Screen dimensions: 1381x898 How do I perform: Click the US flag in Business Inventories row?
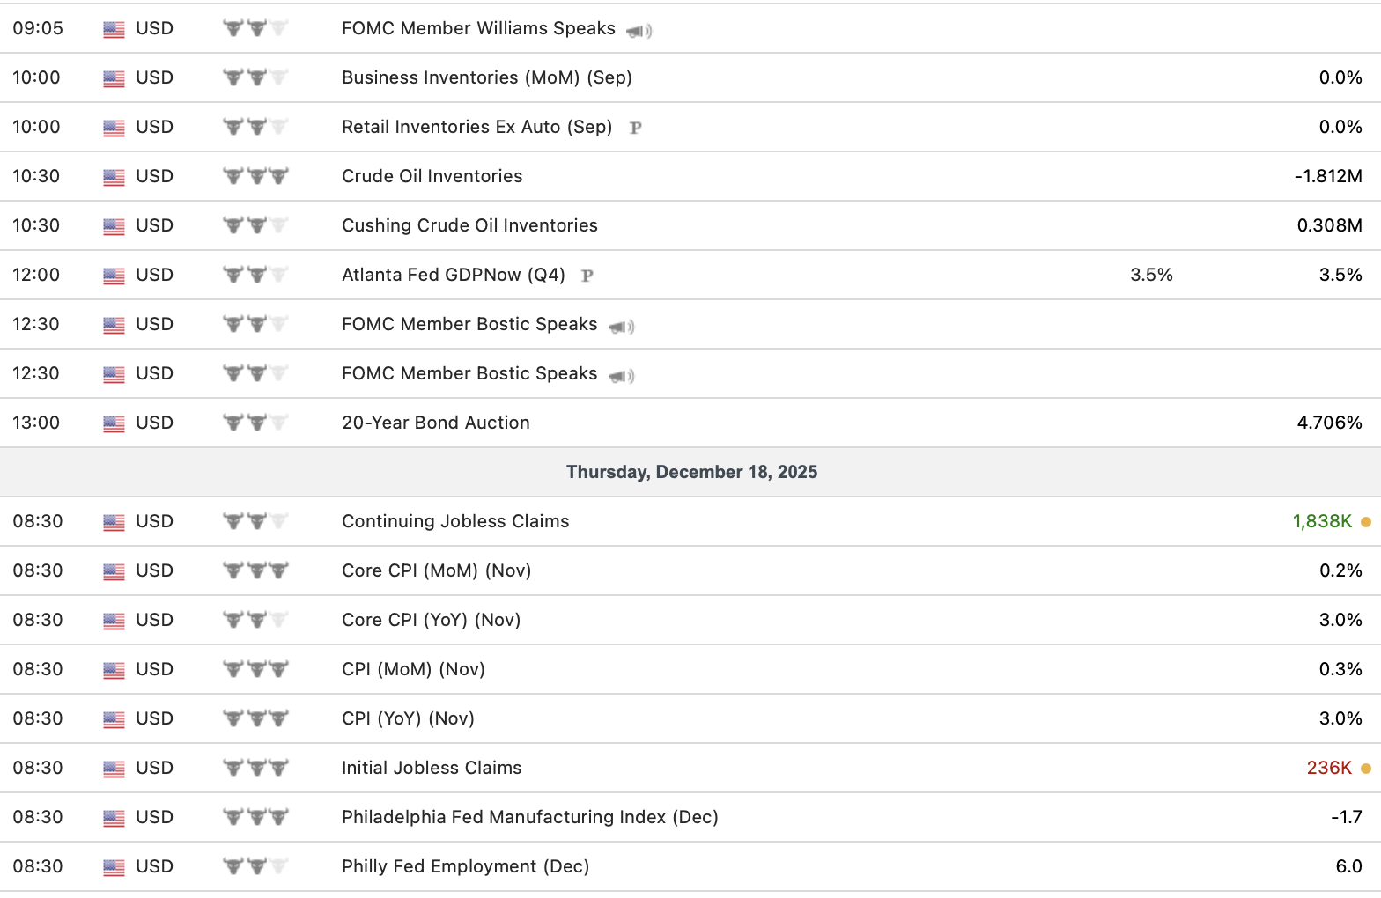click(114, 78)
